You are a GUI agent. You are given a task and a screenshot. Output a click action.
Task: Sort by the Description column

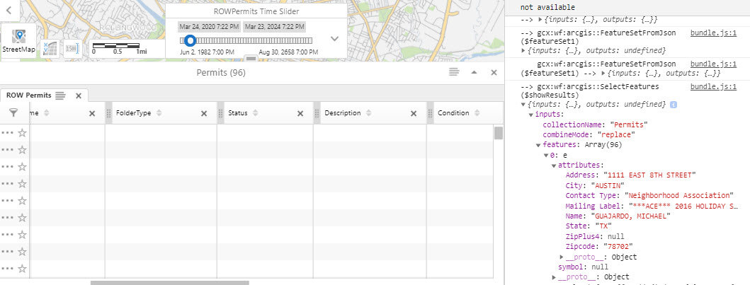[368, 113]
